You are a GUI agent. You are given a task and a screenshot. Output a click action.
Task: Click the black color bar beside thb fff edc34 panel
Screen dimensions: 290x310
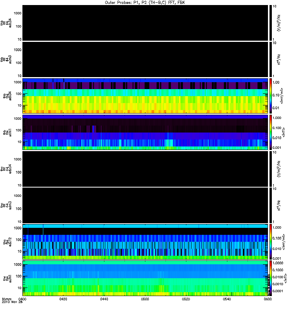[x=271, y=23]
